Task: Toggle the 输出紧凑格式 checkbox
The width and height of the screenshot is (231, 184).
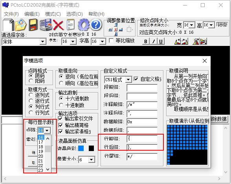Action: point(60,131)
